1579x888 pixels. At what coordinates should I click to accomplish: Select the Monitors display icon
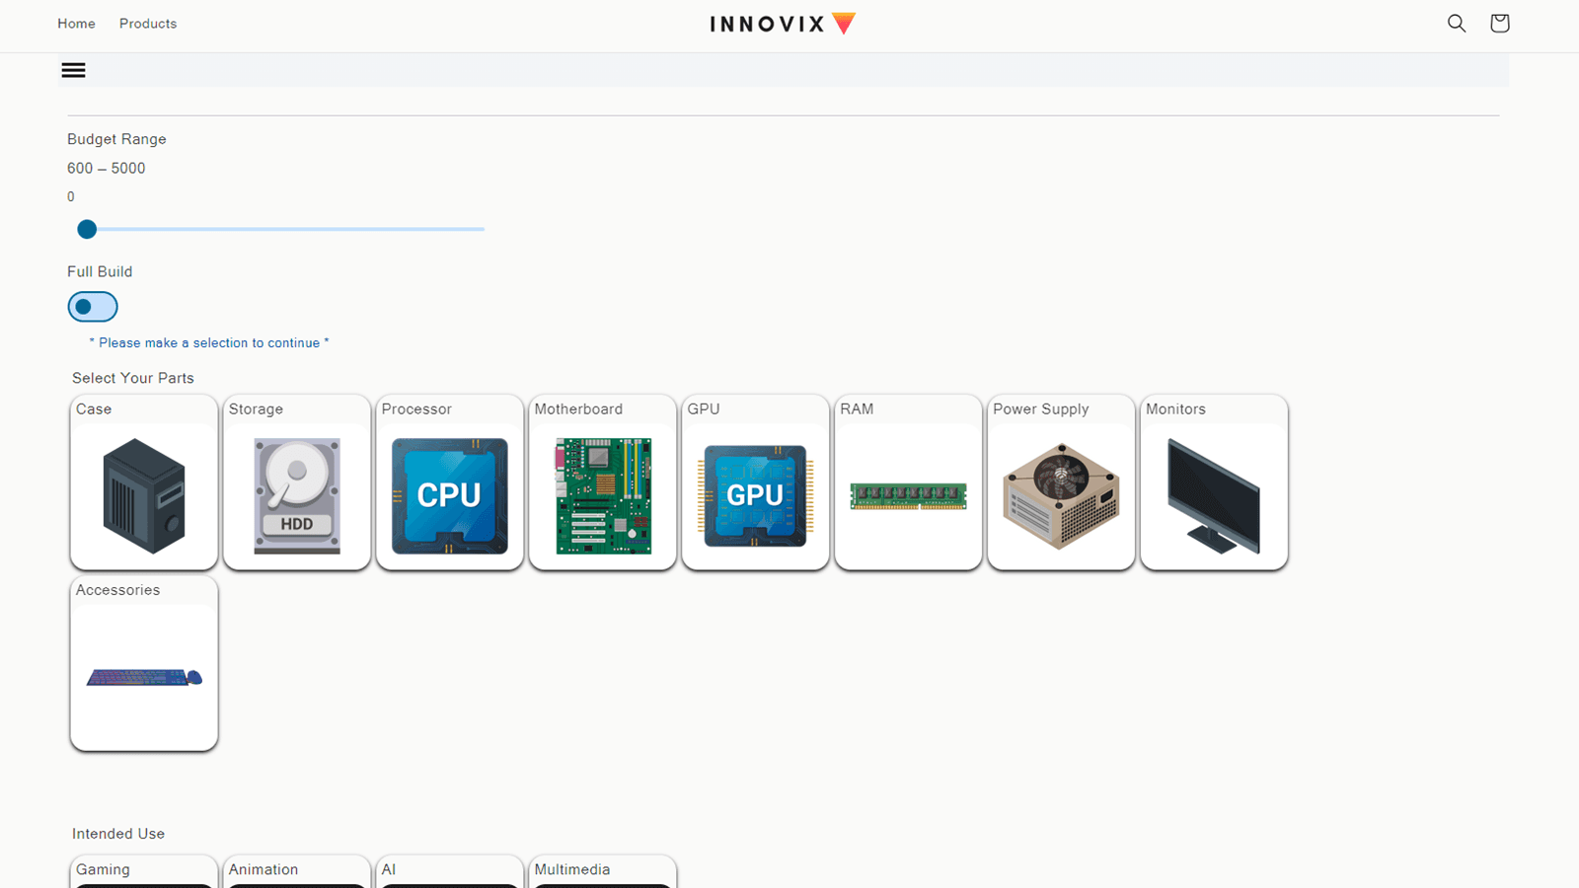[1213, 493]
